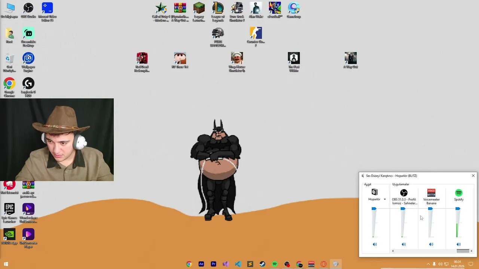
Task: Open Call of Duty 4 desktop shortcut
Action: pos(161,12)
